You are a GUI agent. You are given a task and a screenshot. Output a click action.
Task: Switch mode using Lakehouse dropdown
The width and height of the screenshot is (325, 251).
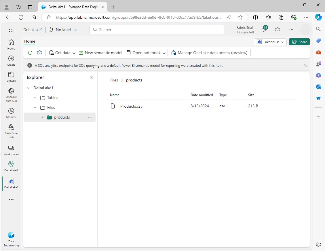(x=270, y=42)
